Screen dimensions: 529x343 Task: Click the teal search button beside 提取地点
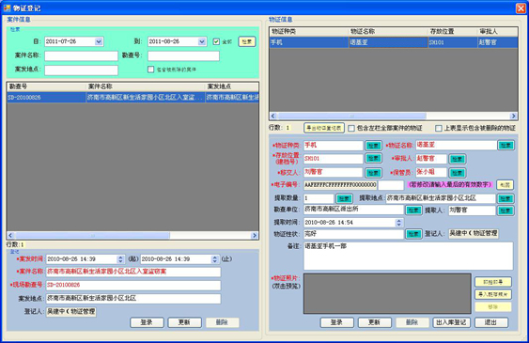click(x=506, y=198)
